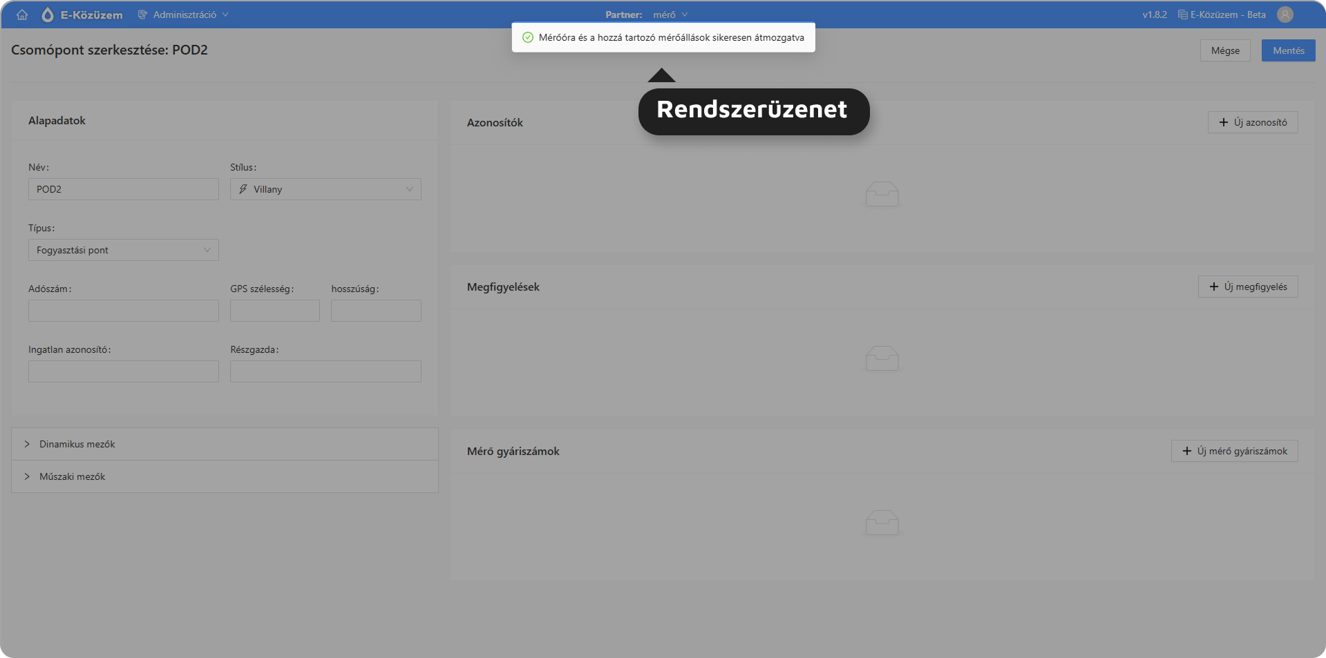
Task: Click the empty inbox icon under Mérő gyáriszámok
Action: [x=882, y=523]
